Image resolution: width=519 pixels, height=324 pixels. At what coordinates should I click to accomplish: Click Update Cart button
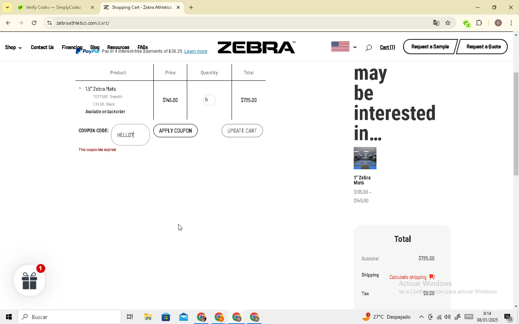[242, 131]
